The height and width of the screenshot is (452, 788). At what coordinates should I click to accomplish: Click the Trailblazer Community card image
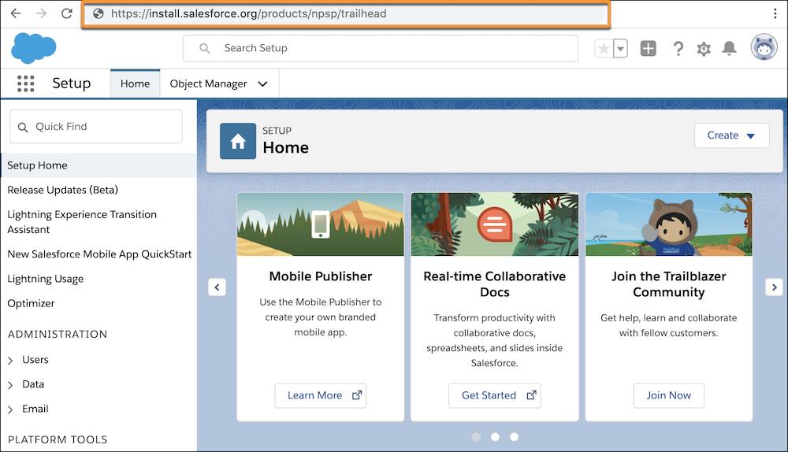669,224
